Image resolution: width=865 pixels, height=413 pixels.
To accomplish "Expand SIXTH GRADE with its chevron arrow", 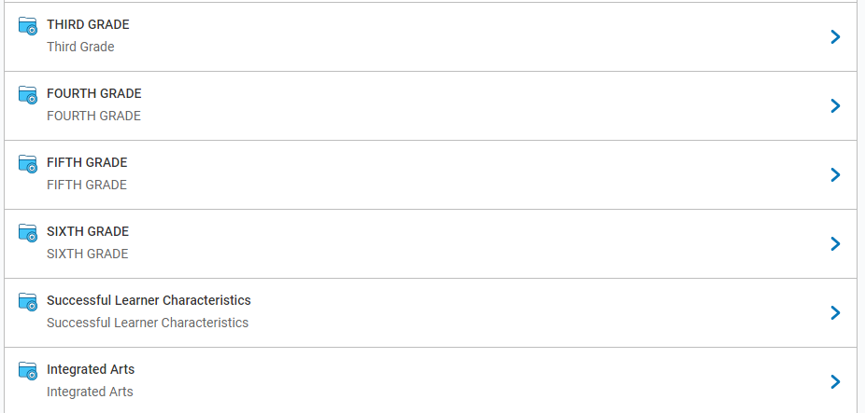I will [835, 243].
